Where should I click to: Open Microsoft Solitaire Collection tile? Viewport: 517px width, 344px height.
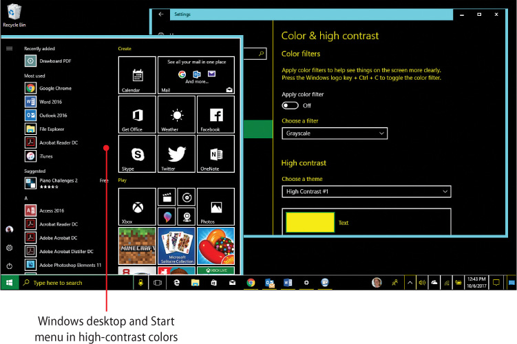coord(176,246)
